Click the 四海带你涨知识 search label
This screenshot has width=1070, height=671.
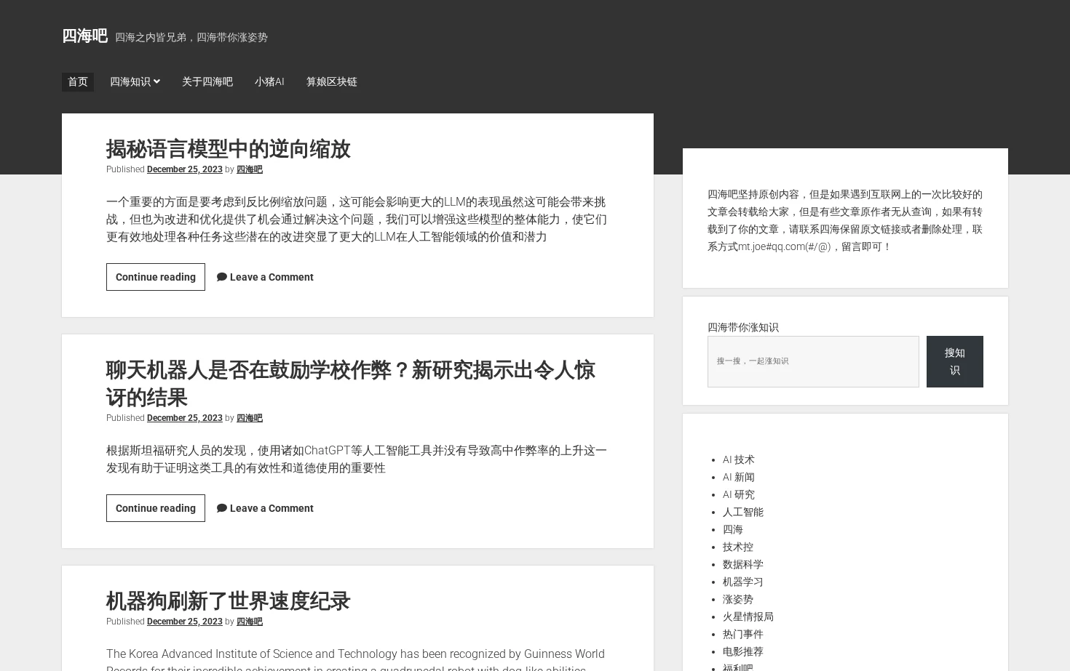(x=742, y=327)
